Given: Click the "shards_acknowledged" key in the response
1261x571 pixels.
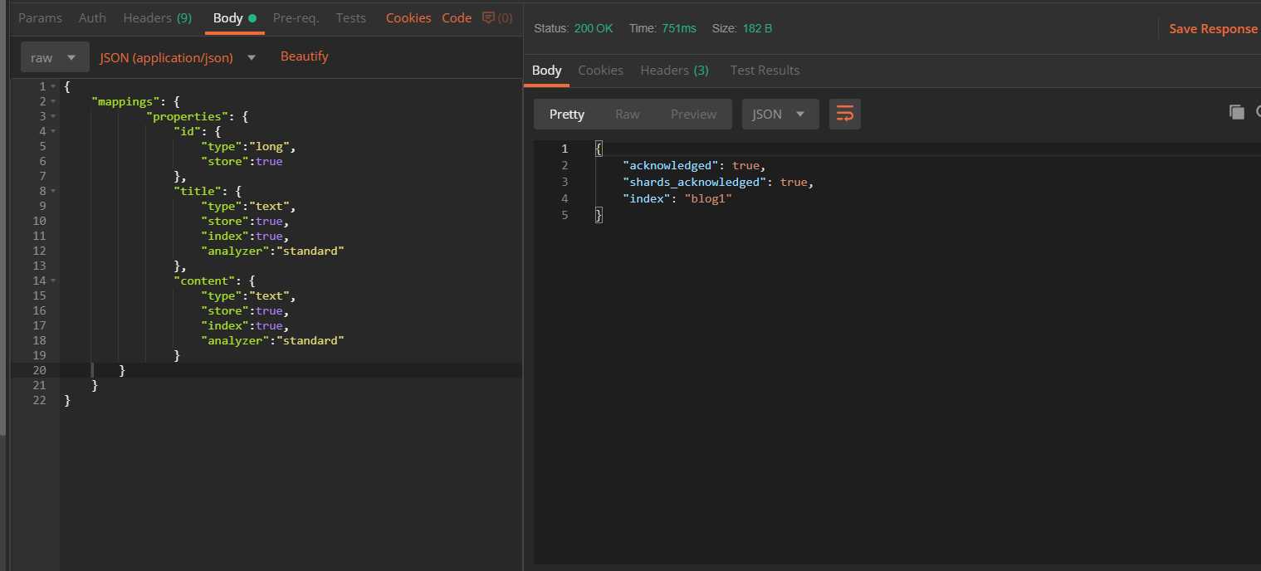Looking at the screenshot, I should tap(695, 182).
